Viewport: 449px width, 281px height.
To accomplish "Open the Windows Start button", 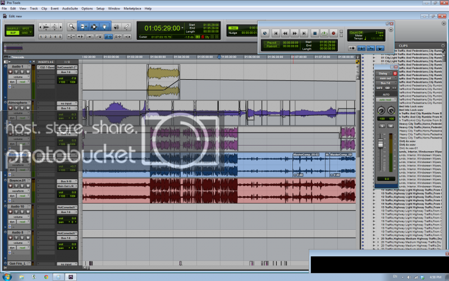I will (x=7, y=277).
